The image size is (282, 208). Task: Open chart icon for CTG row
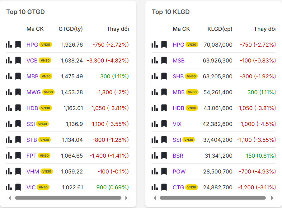point(155,187)
